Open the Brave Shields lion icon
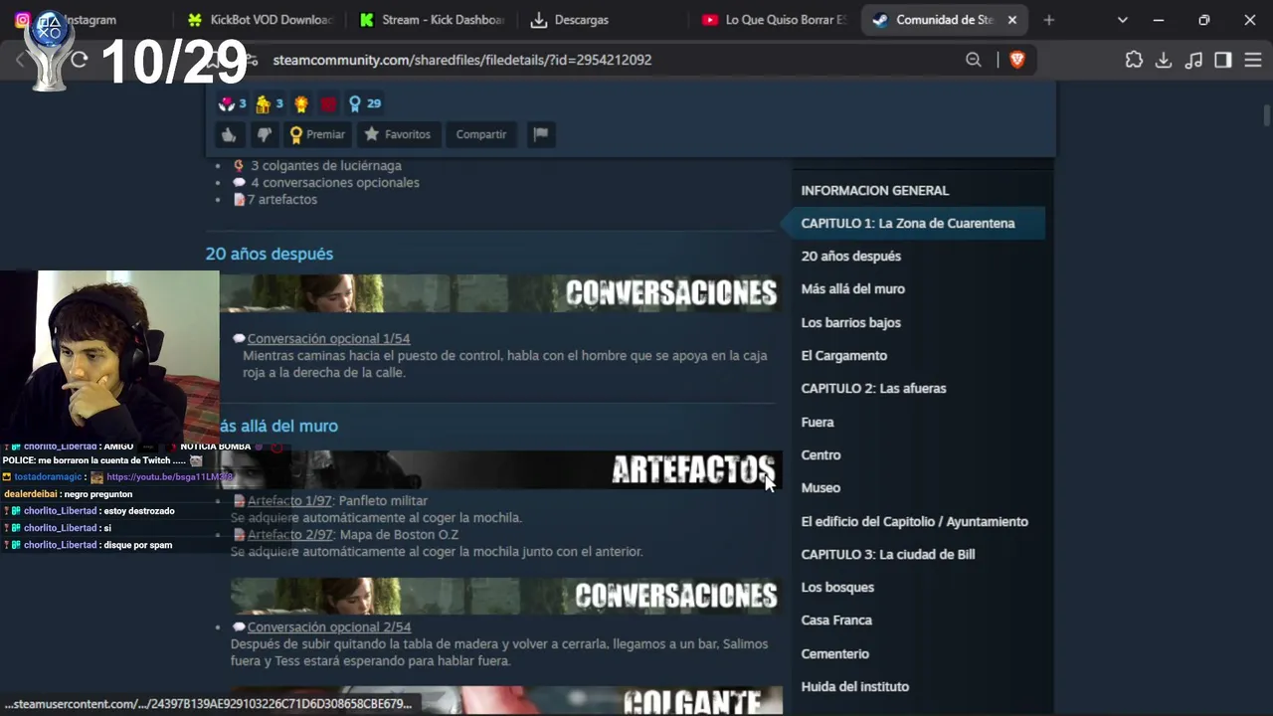This screenshot has height=716, width=1273. point(1017,60)
